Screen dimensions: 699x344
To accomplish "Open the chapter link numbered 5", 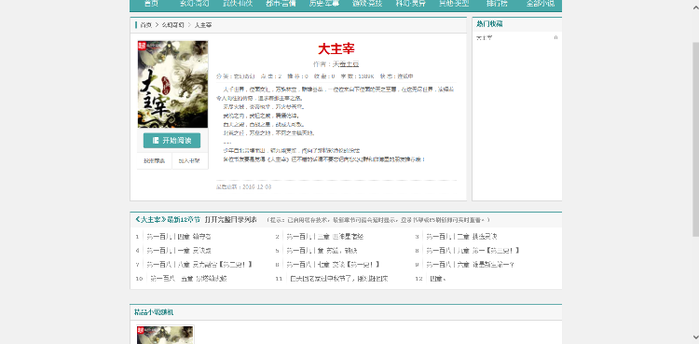I will point(322,251).
